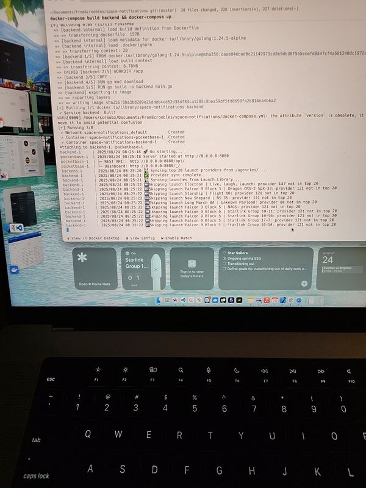
Task: Click 'Container space-notifications-pocketbase-1' line
Action: (123, 137)
